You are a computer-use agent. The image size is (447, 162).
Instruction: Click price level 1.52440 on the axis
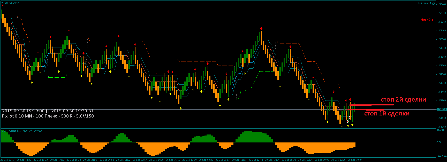441,4
